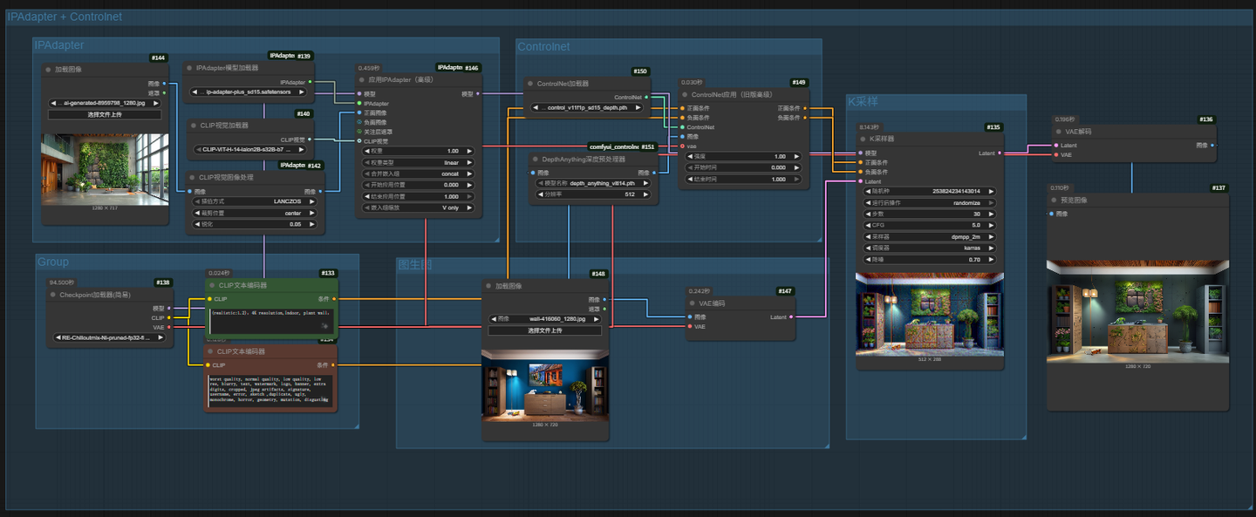
Task: Click the output image in 预览图像 node
Action: pos(1137,310)
